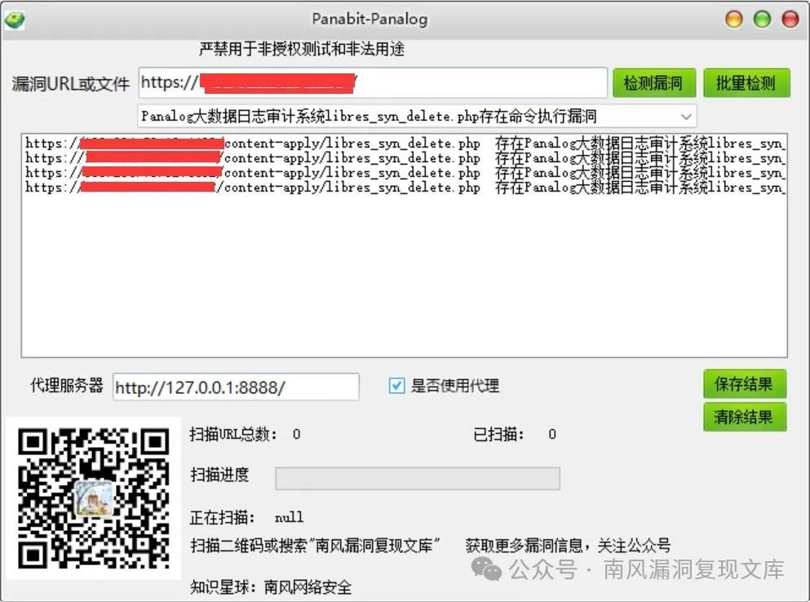The width and height of the screenshot is (810, 602).
Task: Select the fourth result row in output
Action: click(405, 188)
